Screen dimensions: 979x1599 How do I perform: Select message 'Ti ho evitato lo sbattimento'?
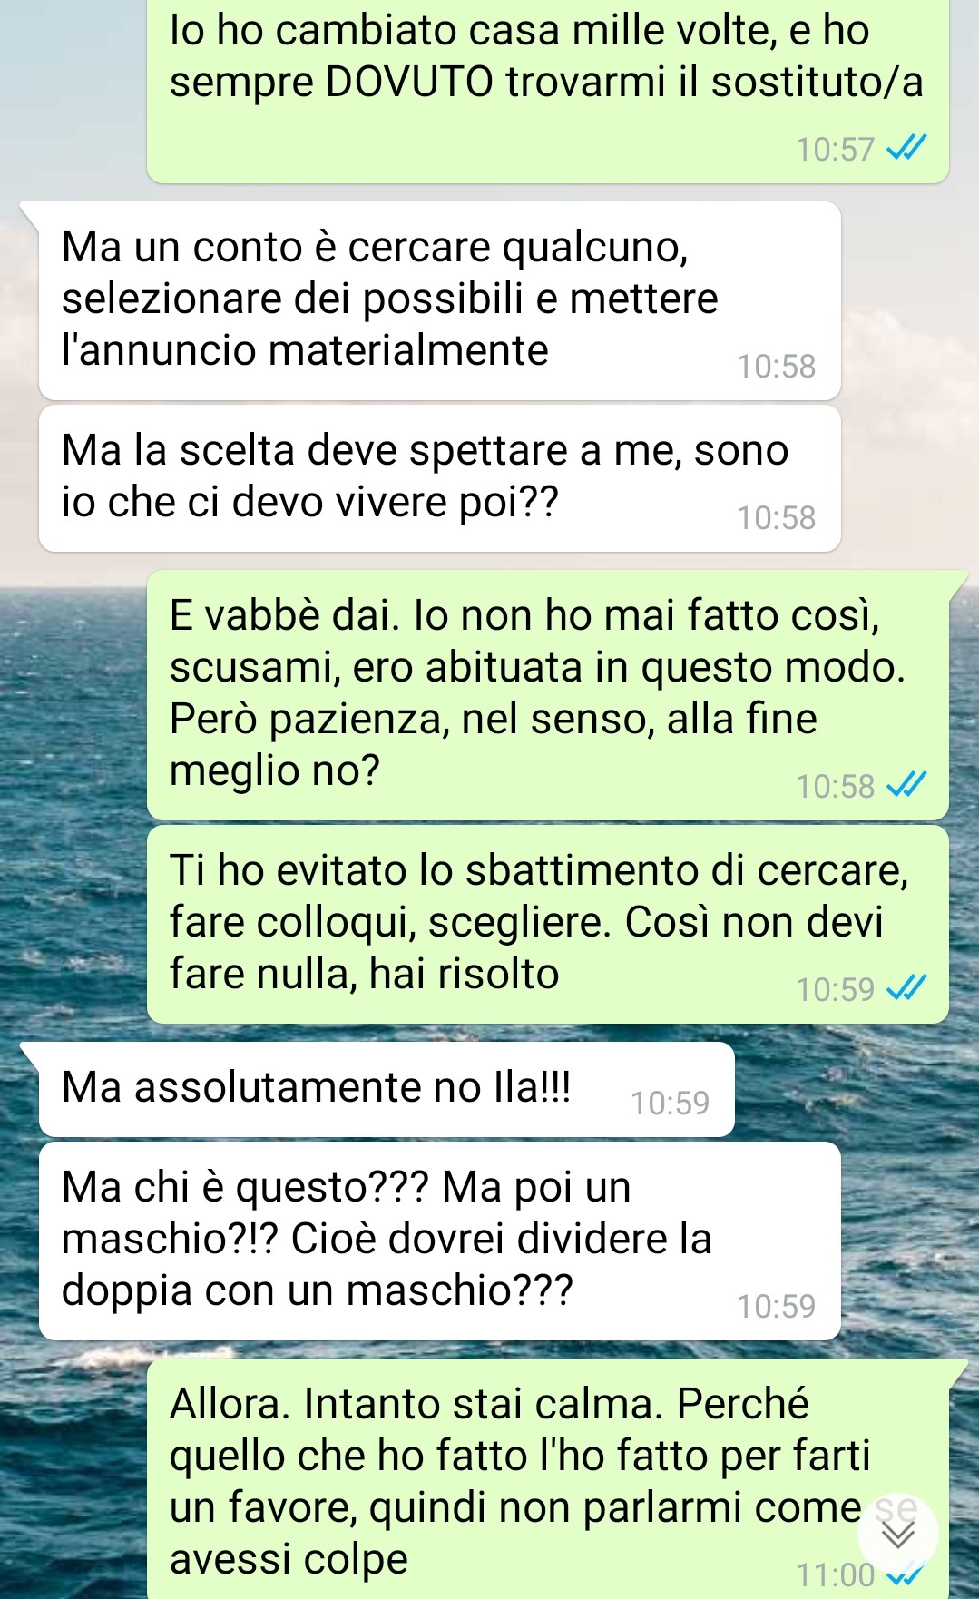[x=548, y=924]
